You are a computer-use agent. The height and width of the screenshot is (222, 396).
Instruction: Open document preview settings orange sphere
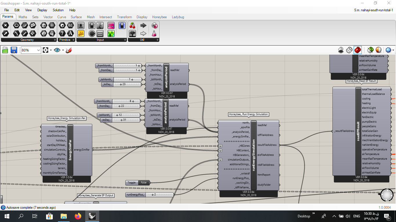[x=379, y=50]
